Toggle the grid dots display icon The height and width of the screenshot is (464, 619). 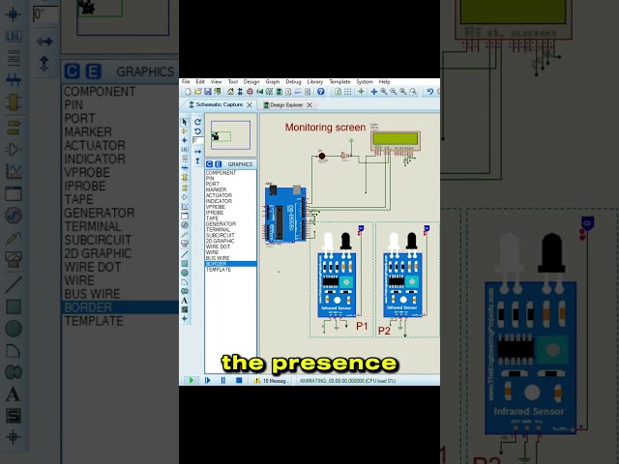[348, 92]
